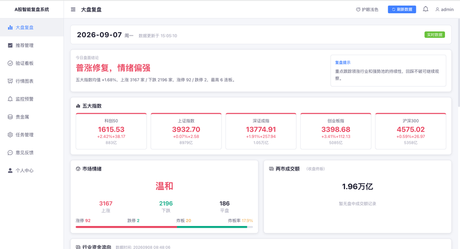The image size is (460, 249).
Task: Toggle 护眼浅色 eye-care theme
Action: click(367, 10)
